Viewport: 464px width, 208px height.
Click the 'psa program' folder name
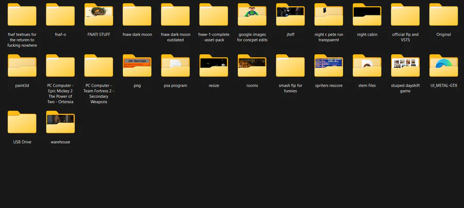click(x=175, y=85)
